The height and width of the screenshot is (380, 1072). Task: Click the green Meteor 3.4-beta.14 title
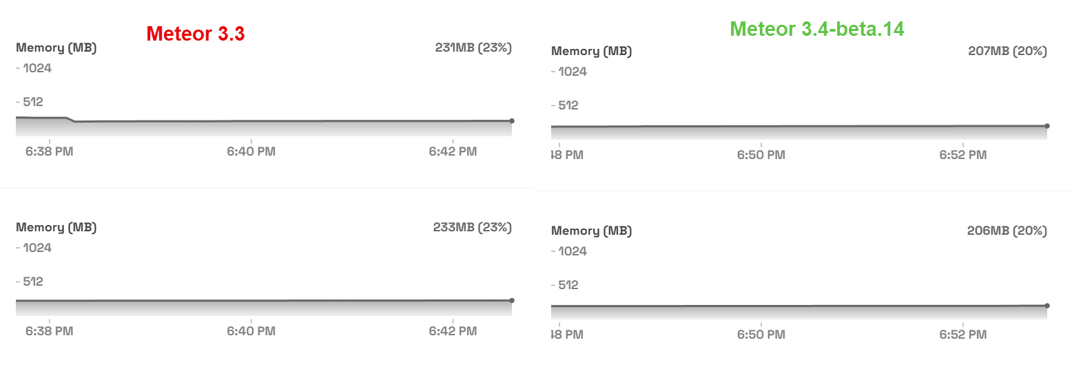tap(816, 29)
